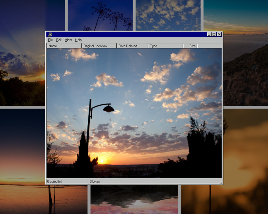Click the window's blue title bar
Image resolution: width=268 pixels, height=214 pixels.
point(128,34)
